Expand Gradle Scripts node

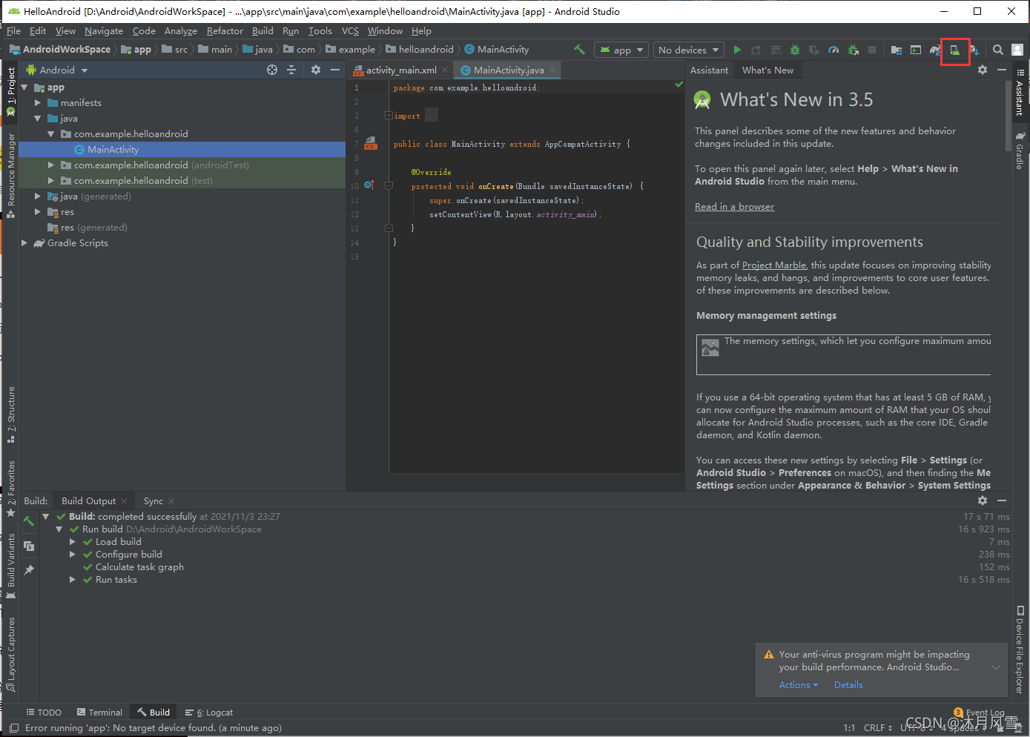[x=24, y=243]
